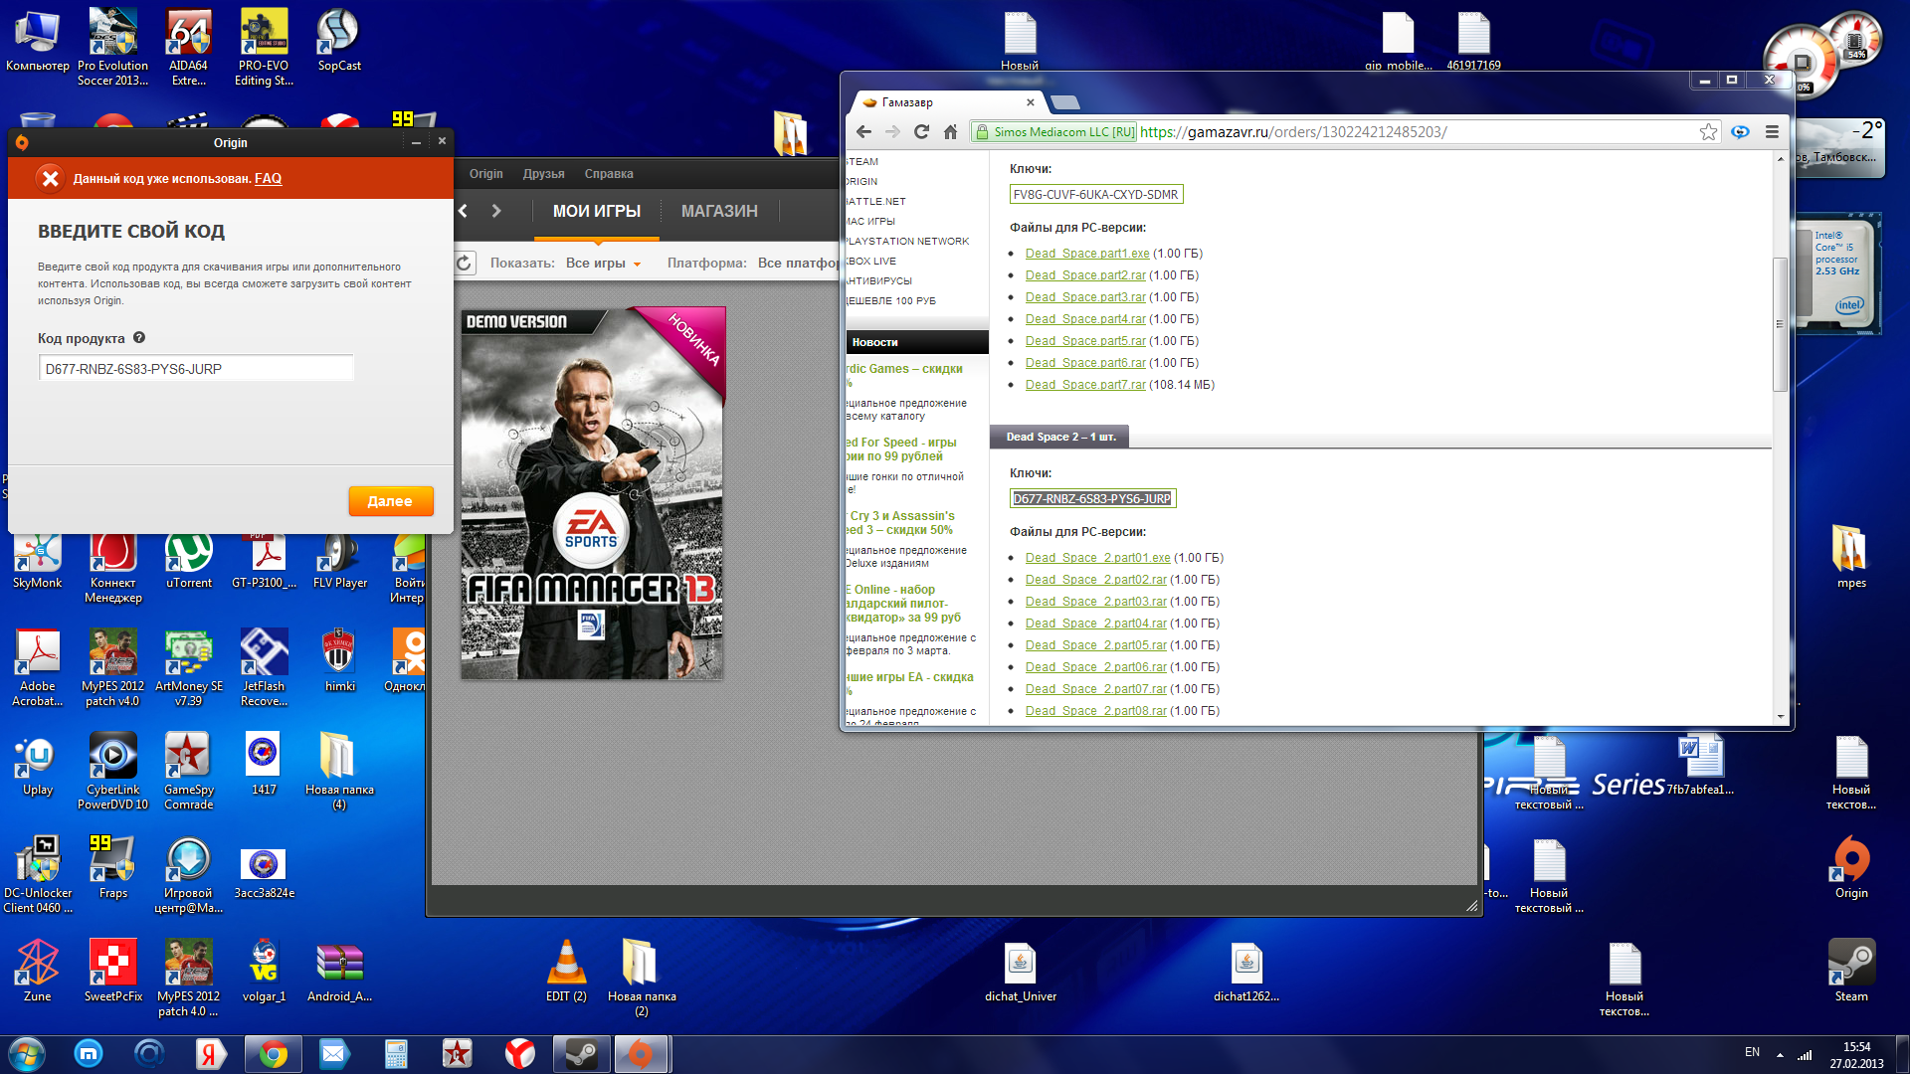This screenshot has height=1074, width=1910.
Task: Select the Гамазавр browser tab
Action: [947, 102]
